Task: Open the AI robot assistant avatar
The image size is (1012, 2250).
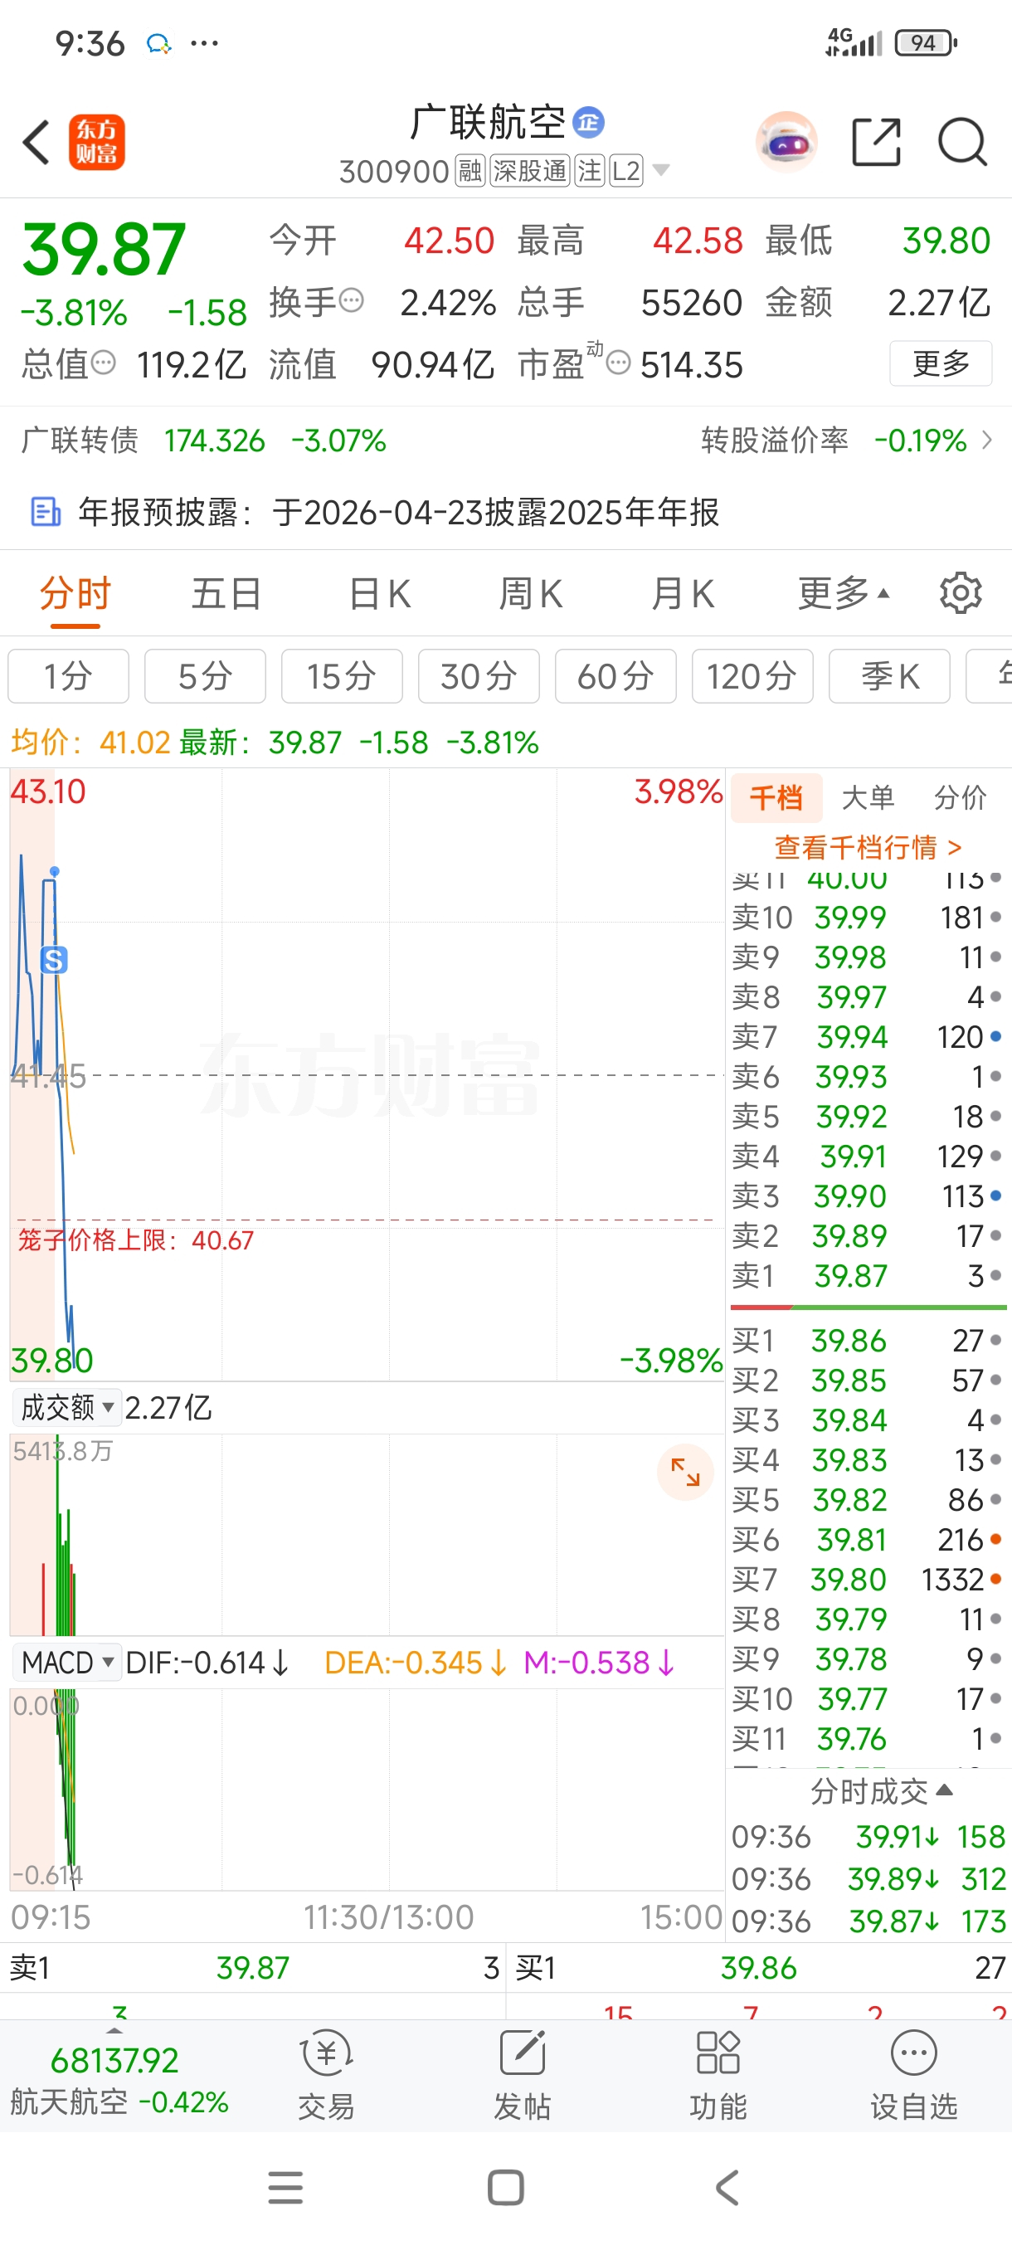Action: 786,142
